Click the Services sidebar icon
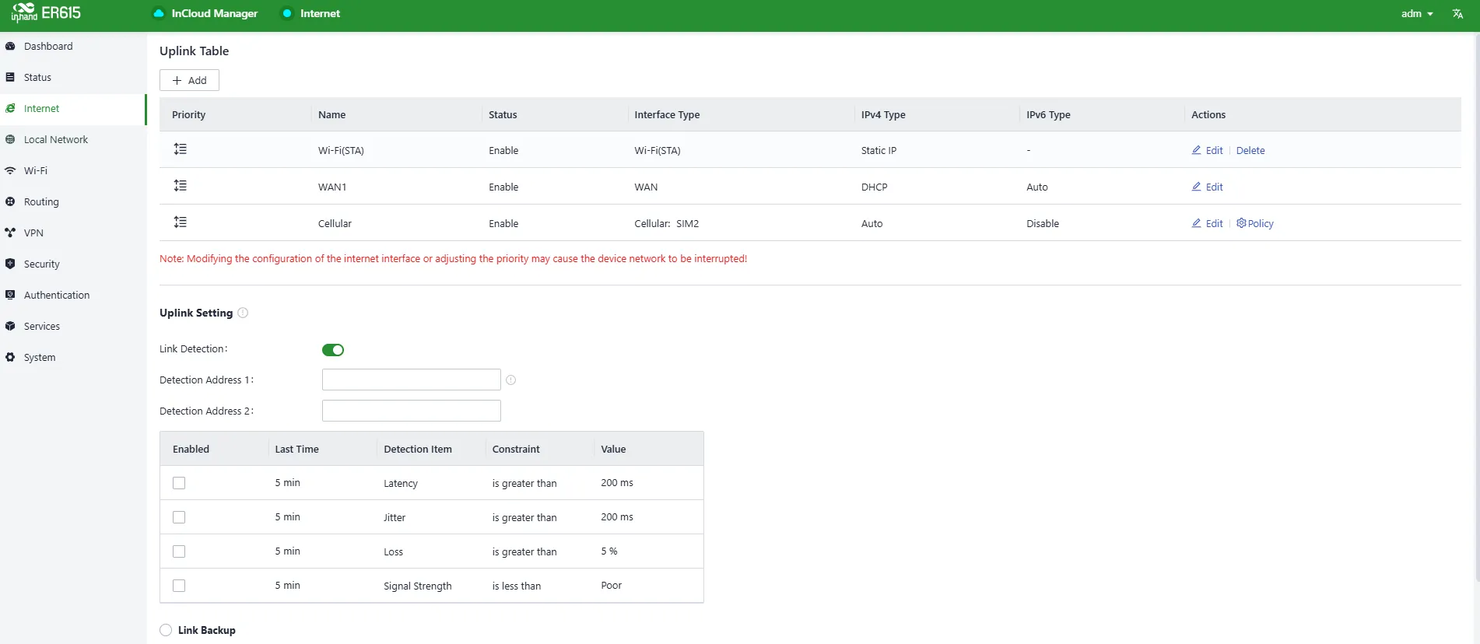This screenshot has height=644, width=1480. [10, 326]
